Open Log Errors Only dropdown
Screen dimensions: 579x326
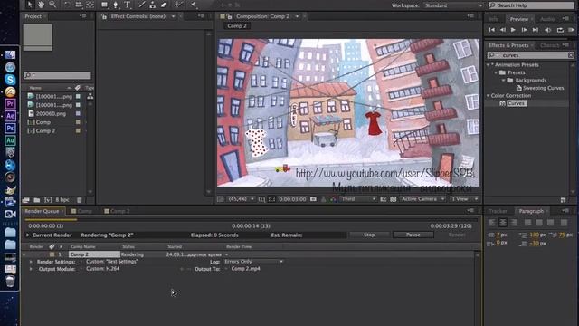click(253, 262)
